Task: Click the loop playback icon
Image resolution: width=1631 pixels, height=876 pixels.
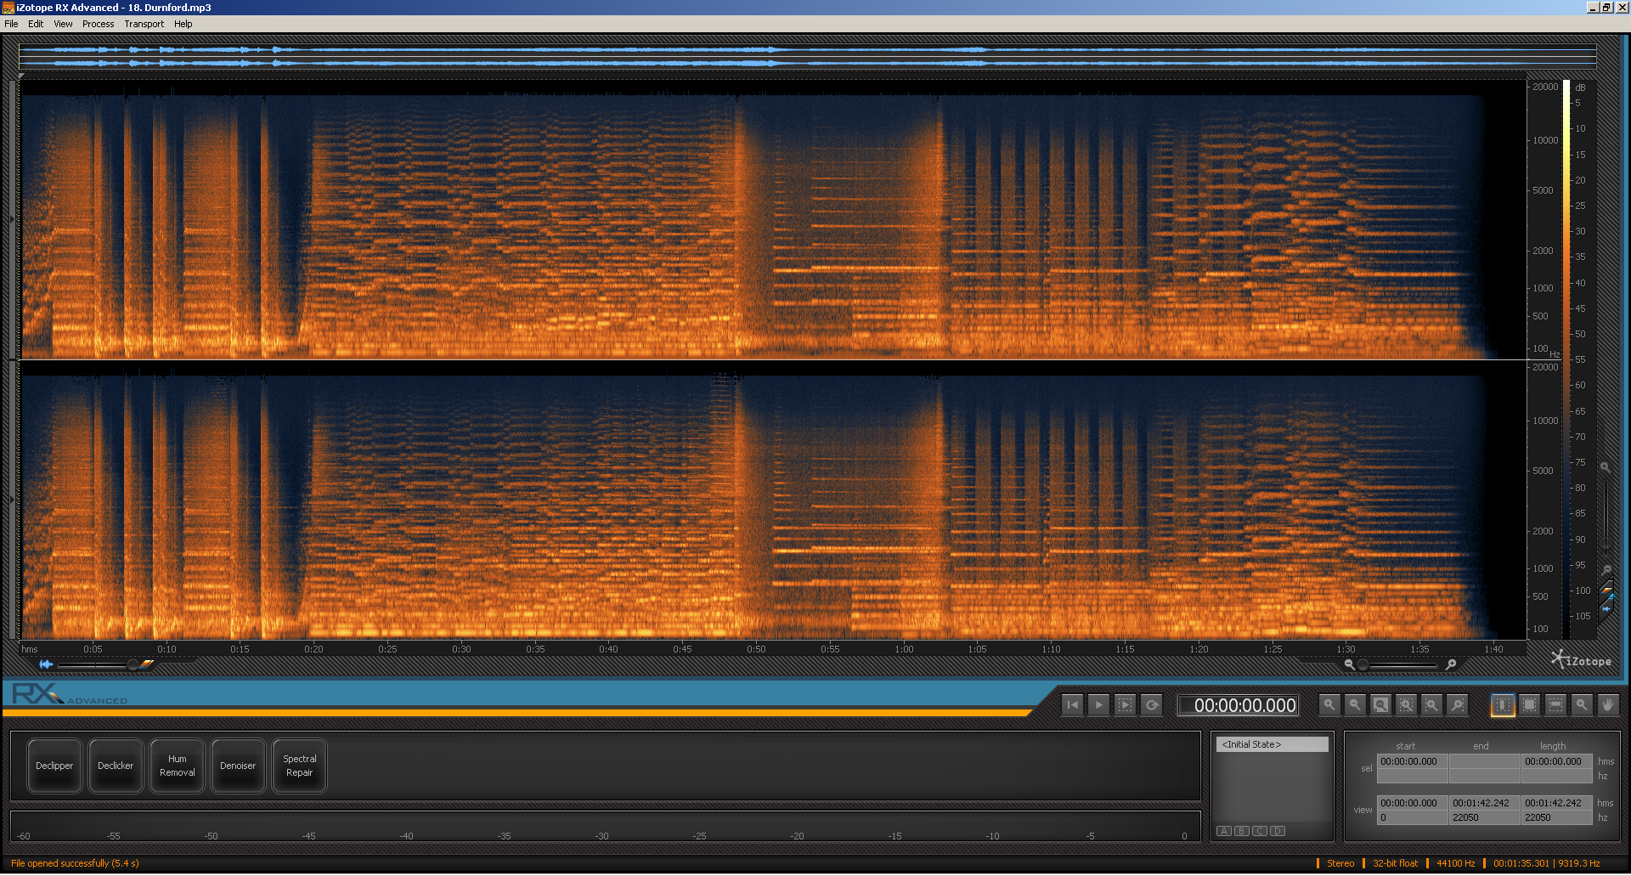Action: click(x=1152, y=704)
